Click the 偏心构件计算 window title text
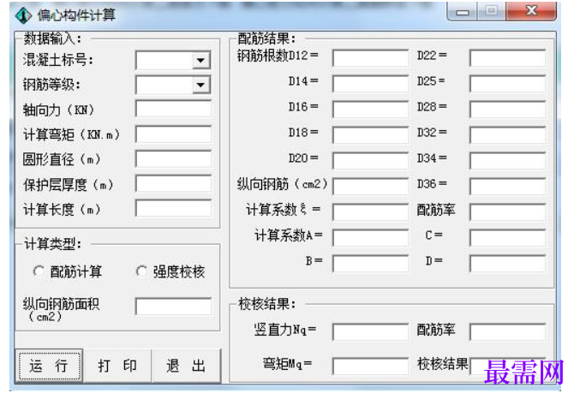Image resolution: width=580 pixels, height=399 pixels. pos(76,15)
